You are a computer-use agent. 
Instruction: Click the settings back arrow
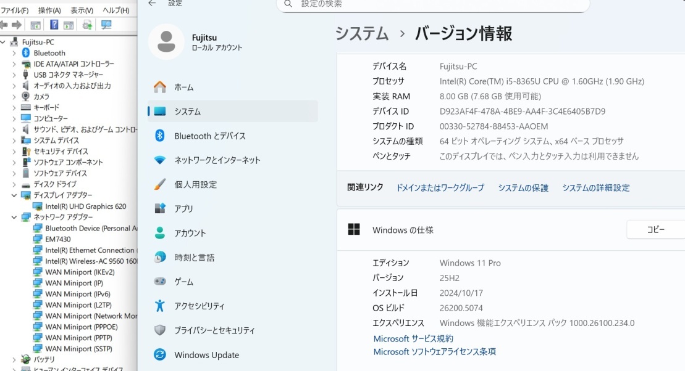pos(152,4)
